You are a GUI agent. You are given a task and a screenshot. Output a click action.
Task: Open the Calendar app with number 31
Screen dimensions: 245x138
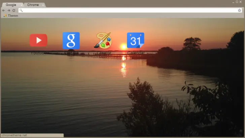coord(135,40)
